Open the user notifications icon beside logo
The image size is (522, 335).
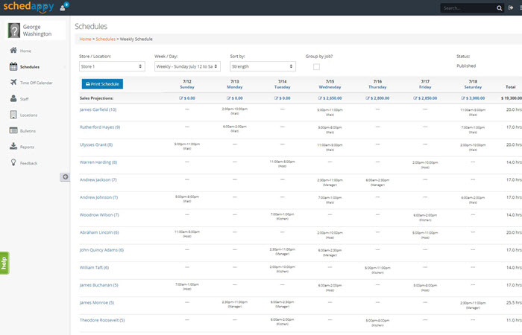63,8
